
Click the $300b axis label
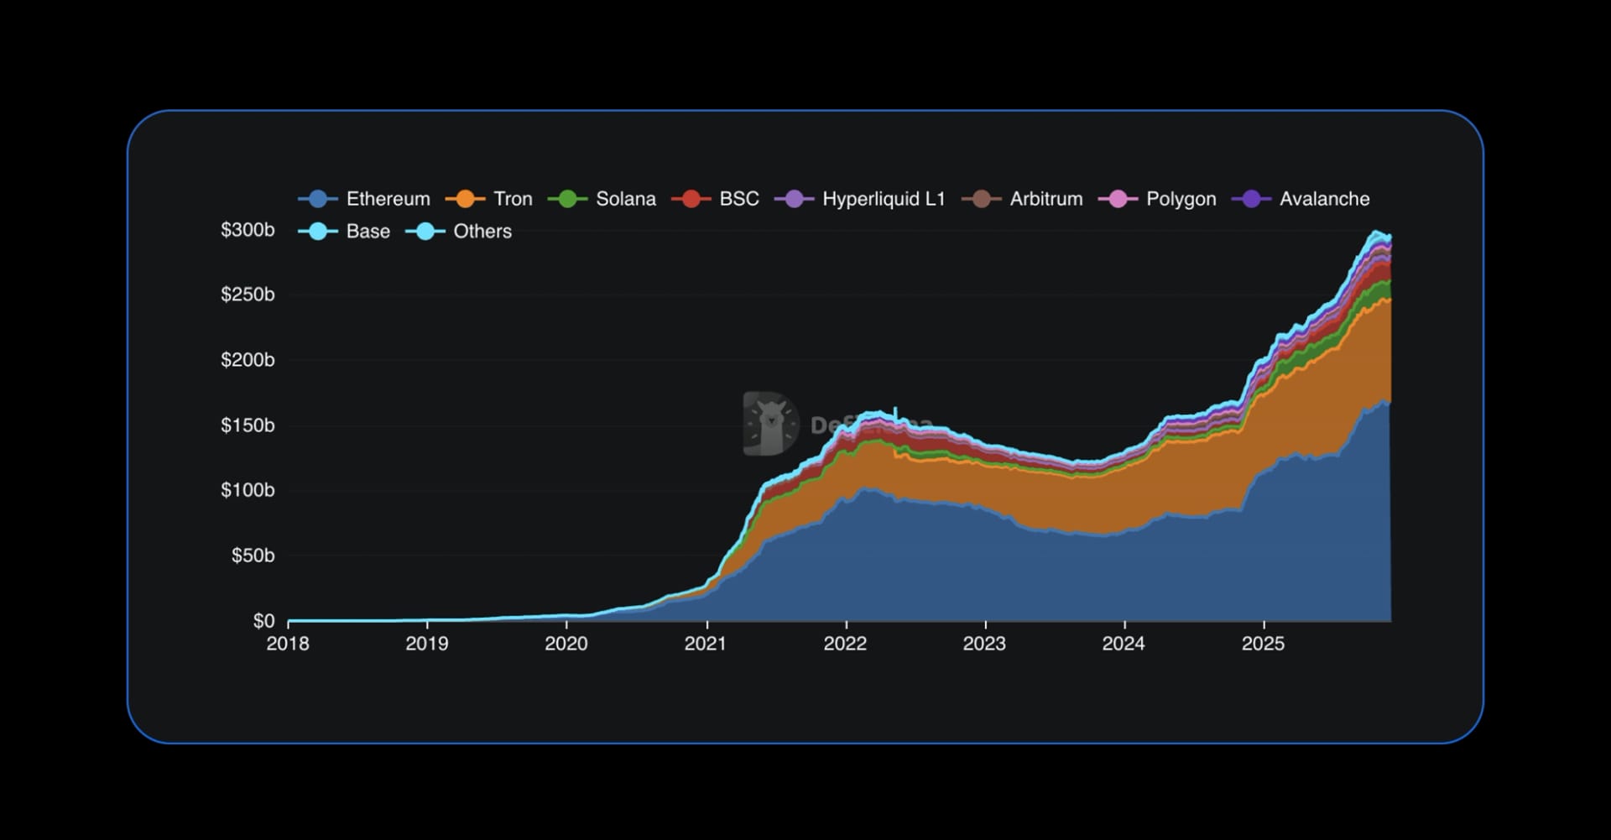click(x=247, y=228)
